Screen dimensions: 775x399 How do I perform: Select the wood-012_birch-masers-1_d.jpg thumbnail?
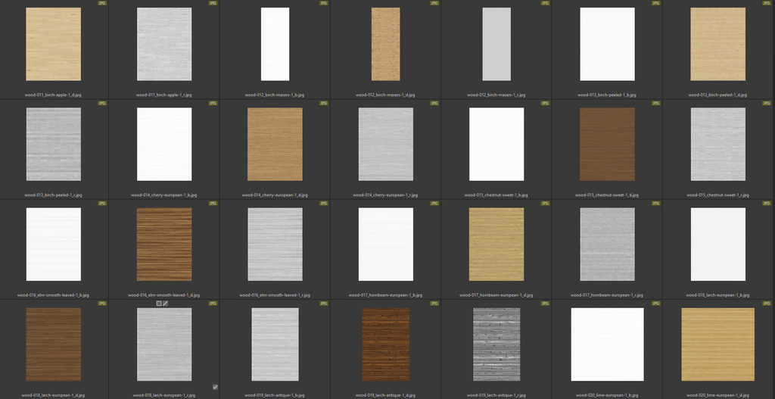385,44
